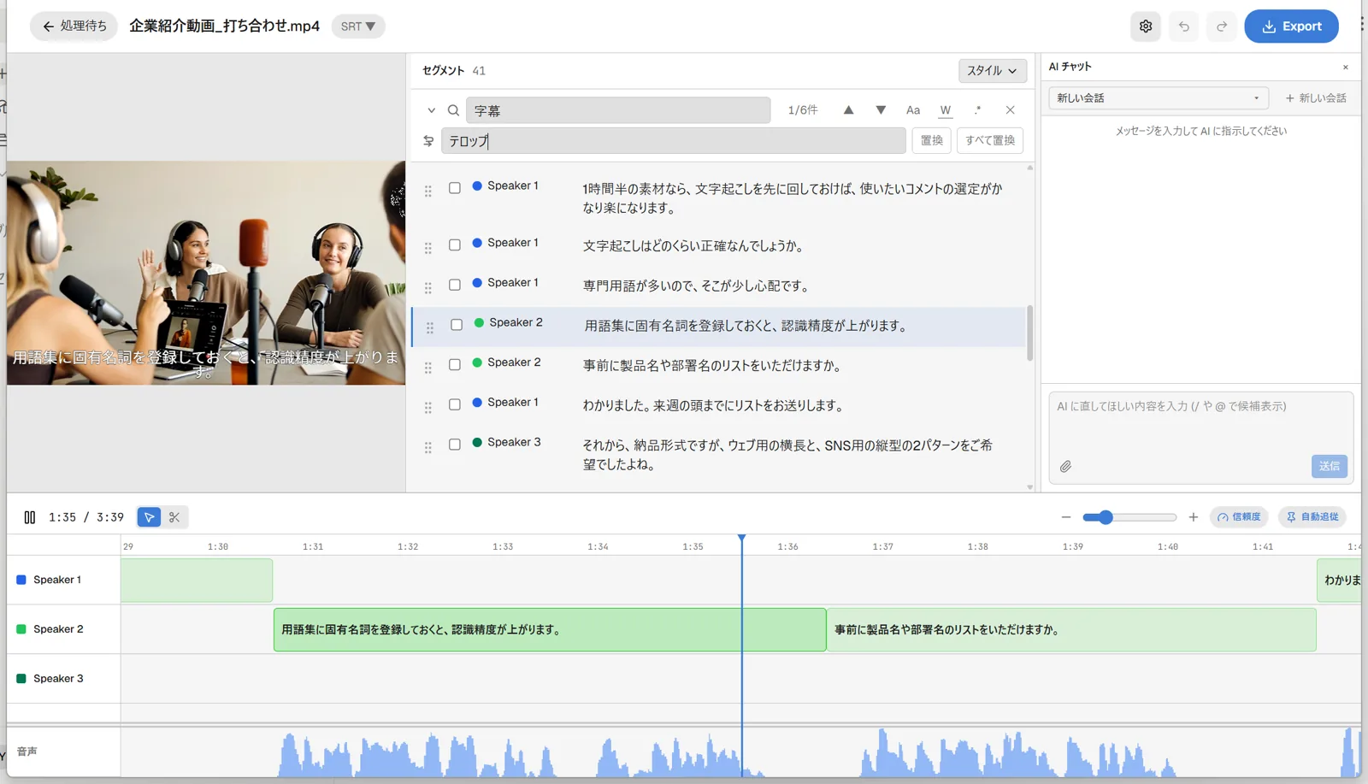1368x784 pixels.
Task: Grab drag handle of それから、納品形式 row
Action: 428,447
